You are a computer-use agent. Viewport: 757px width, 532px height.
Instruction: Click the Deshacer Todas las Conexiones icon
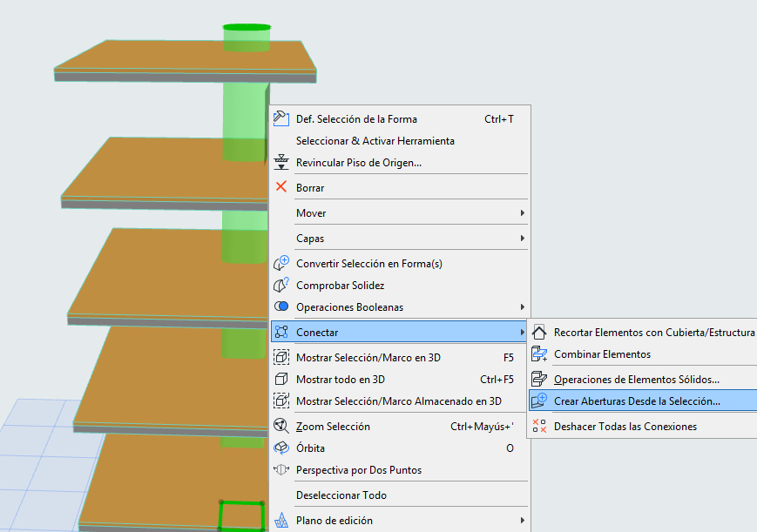click(x=538, y=426)
